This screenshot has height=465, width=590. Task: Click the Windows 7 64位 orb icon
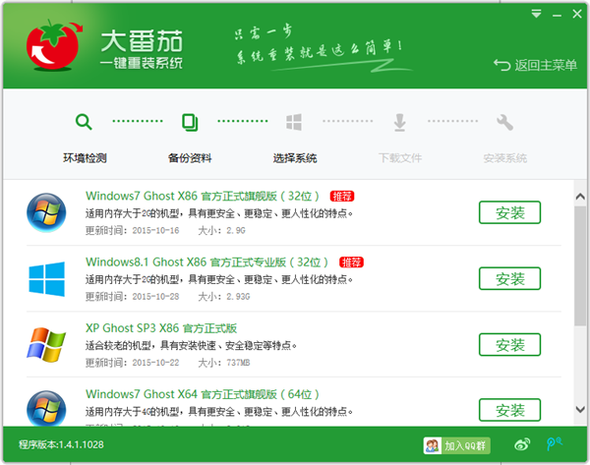click(46, 408)
